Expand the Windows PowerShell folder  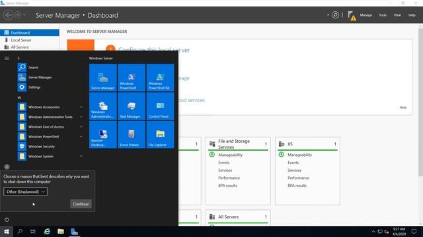click(x=50, y=136)
